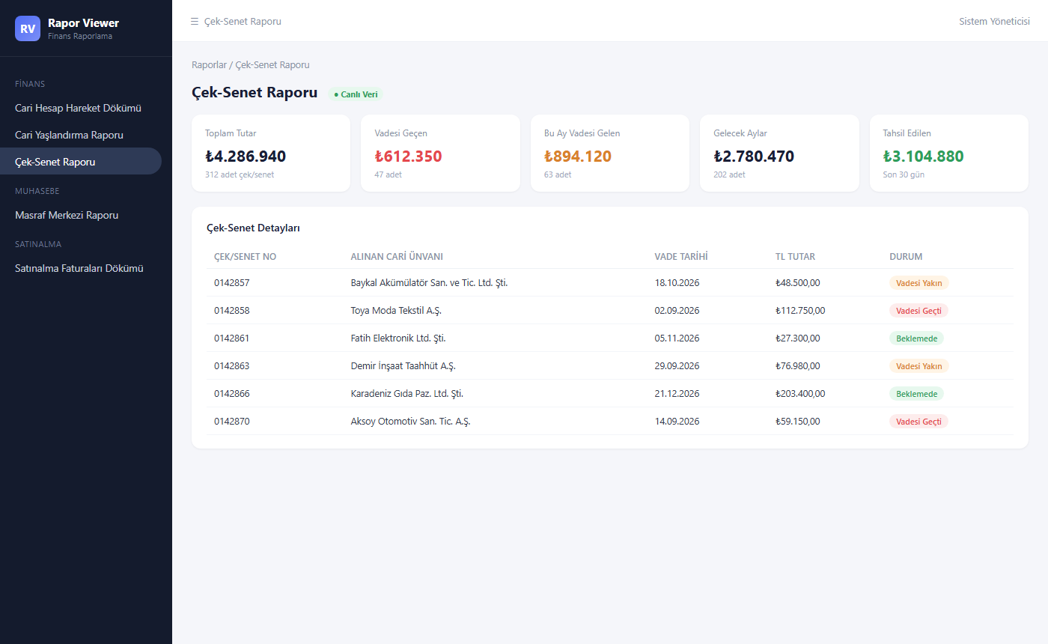This screenshot has width=1048, height=644.
Task: Click the Rapor Viewer app title
Action: (x=83, y=23)
